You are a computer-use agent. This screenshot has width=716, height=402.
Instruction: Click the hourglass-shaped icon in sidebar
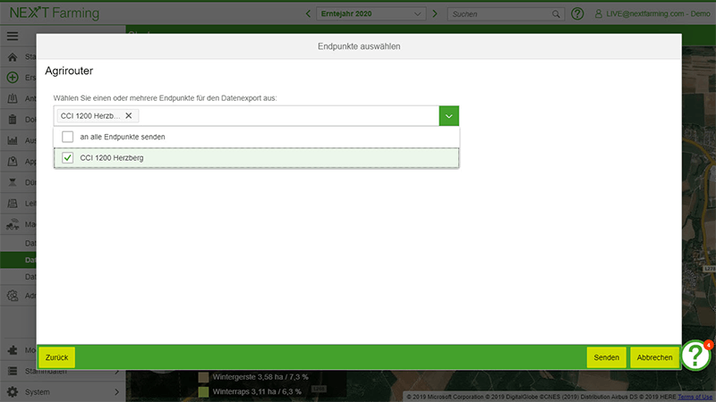(x=13, y=182)
